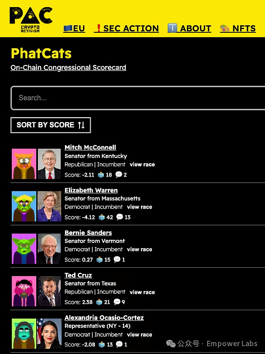Click Mitch McConnell's ballot box vote icon

pos(100,175)
